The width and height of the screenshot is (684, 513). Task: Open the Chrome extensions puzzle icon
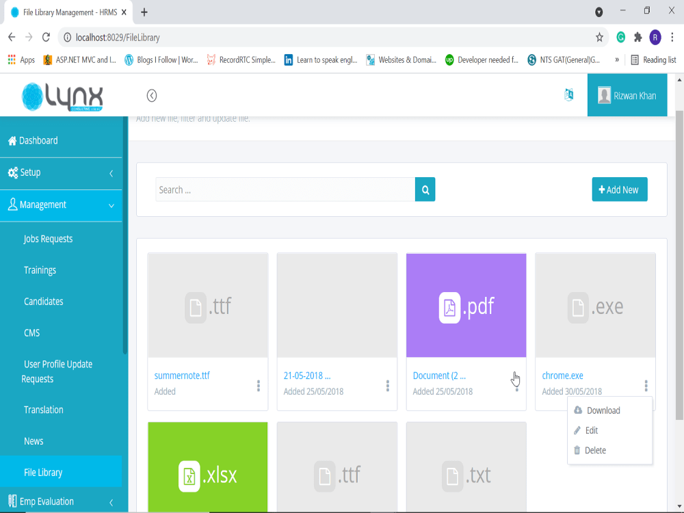pyautogui.click(x=637, y=38)
